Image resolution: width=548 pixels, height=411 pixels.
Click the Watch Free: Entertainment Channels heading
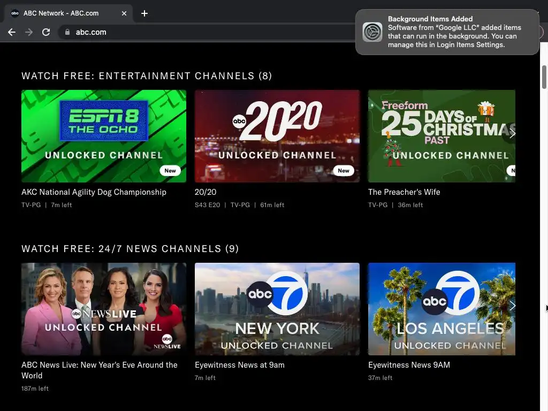pyautogui.click(x=147, y=76)
